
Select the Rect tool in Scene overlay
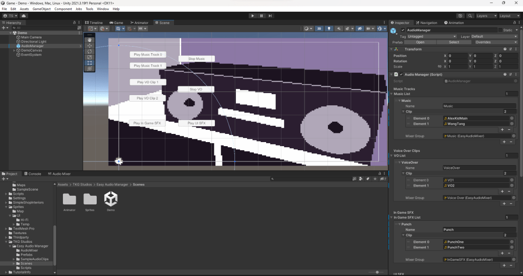point(90,63)
